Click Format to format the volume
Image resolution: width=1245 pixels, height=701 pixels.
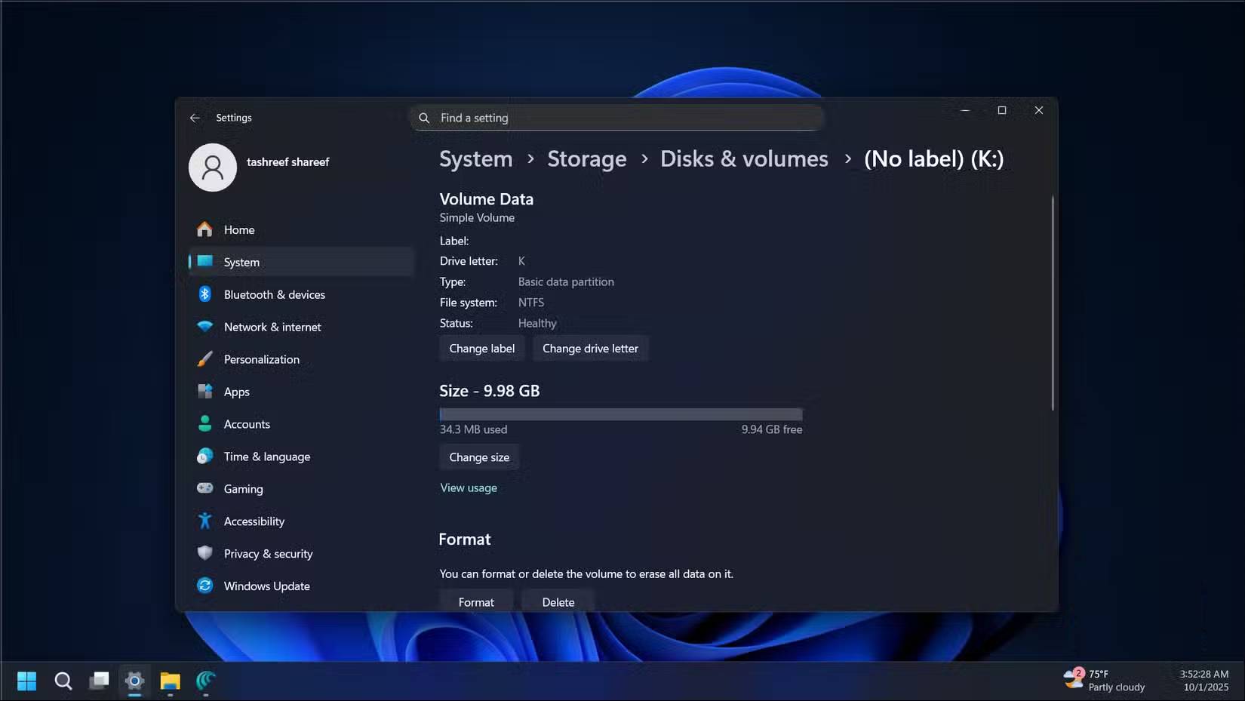pyautogui.click(x=476, y=601)
